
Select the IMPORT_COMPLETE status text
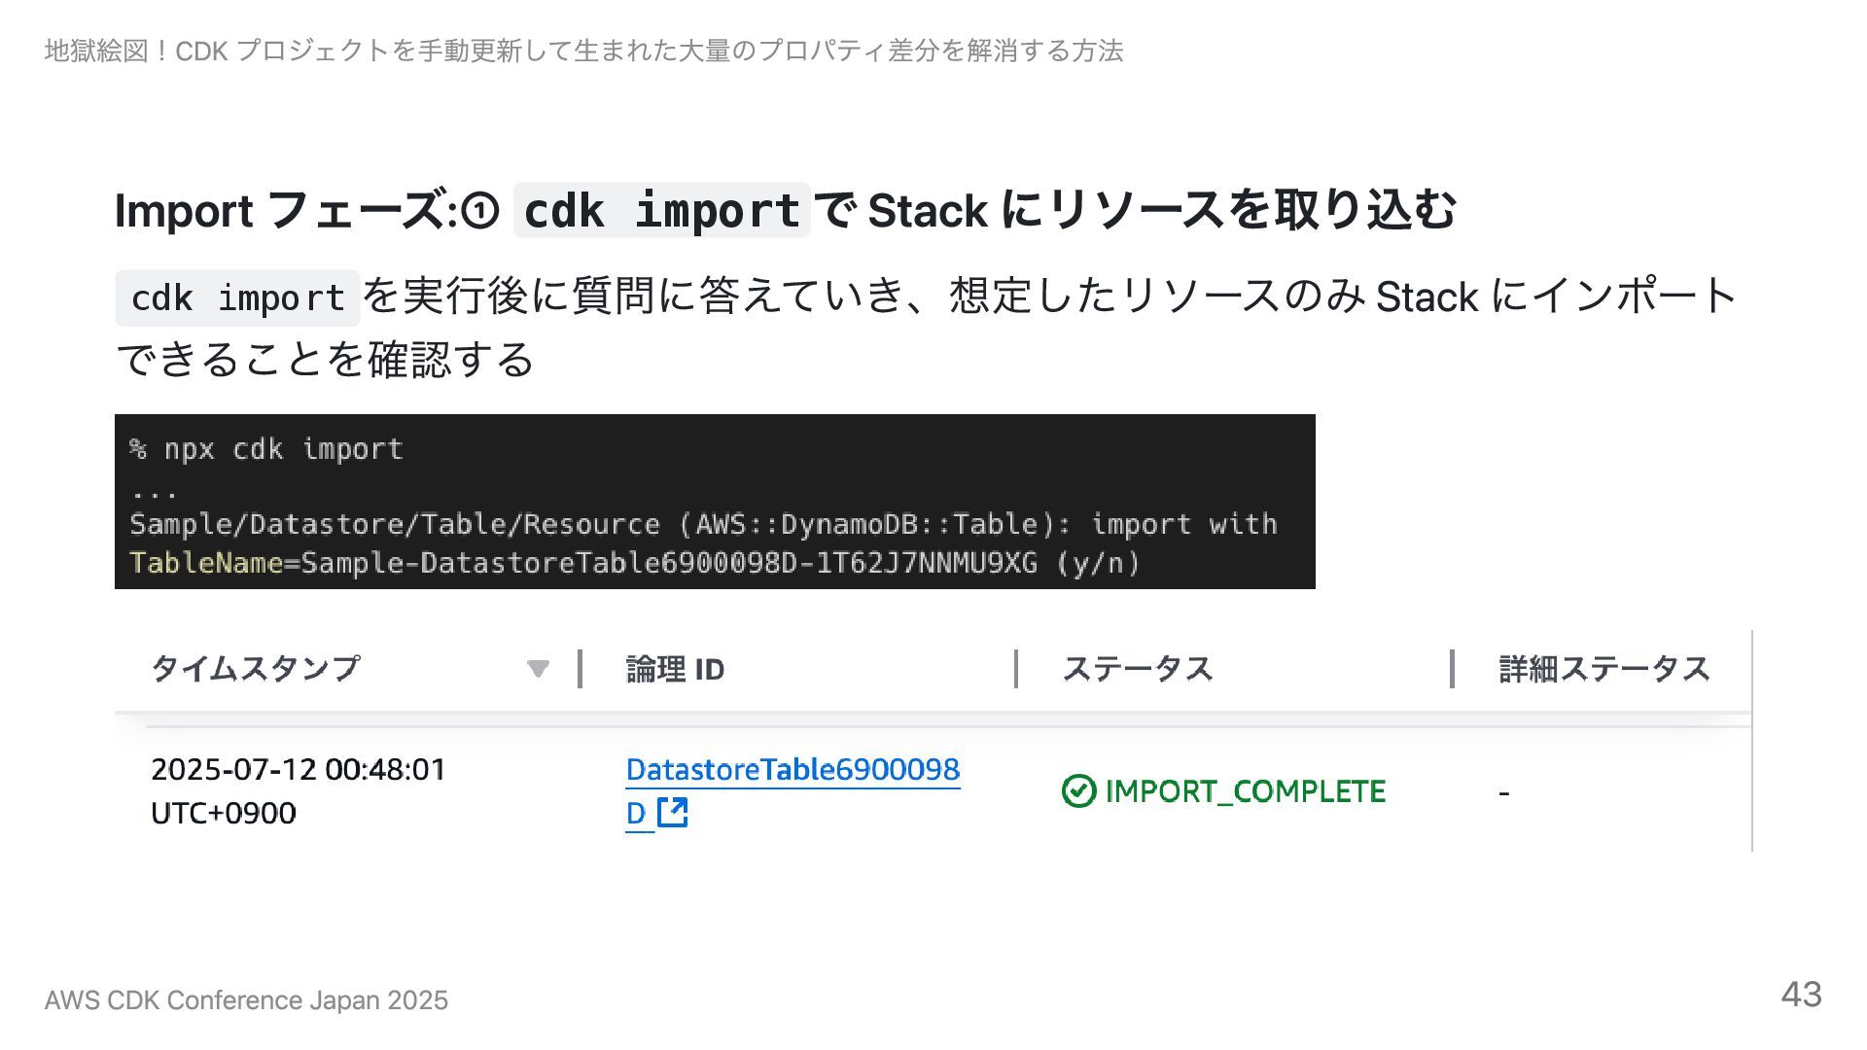(x=1246, y=791)
